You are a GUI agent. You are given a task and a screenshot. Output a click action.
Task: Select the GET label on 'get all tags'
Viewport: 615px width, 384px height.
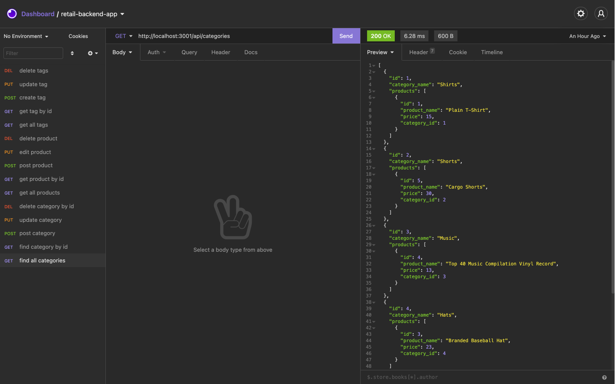(x=9, y=125)
